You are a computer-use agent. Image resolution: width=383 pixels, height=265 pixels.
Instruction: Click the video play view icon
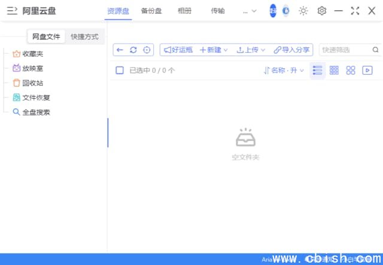367,71
